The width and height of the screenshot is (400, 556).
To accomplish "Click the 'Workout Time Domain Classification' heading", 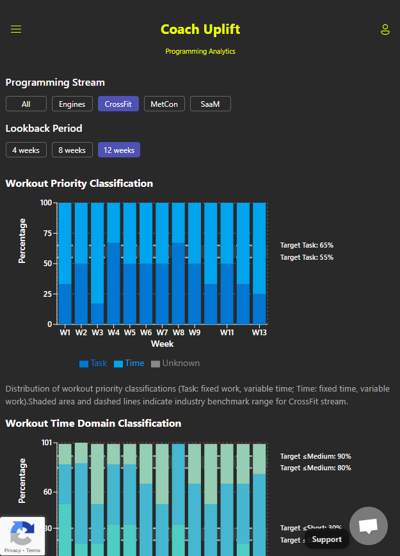I will point(93,424).
